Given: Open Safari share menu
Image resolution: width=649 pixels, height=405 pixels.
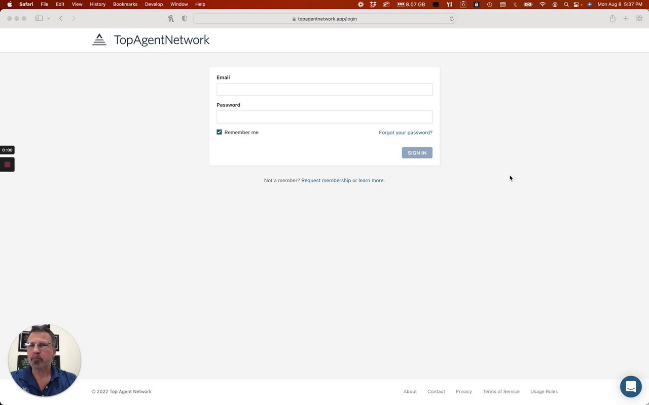Looking at the screenshot, I should 612,19.
